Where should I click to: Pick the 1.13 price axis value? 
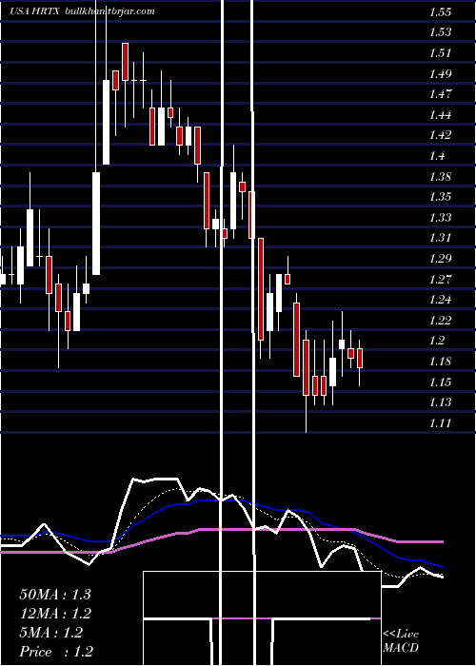click(440, 402)
